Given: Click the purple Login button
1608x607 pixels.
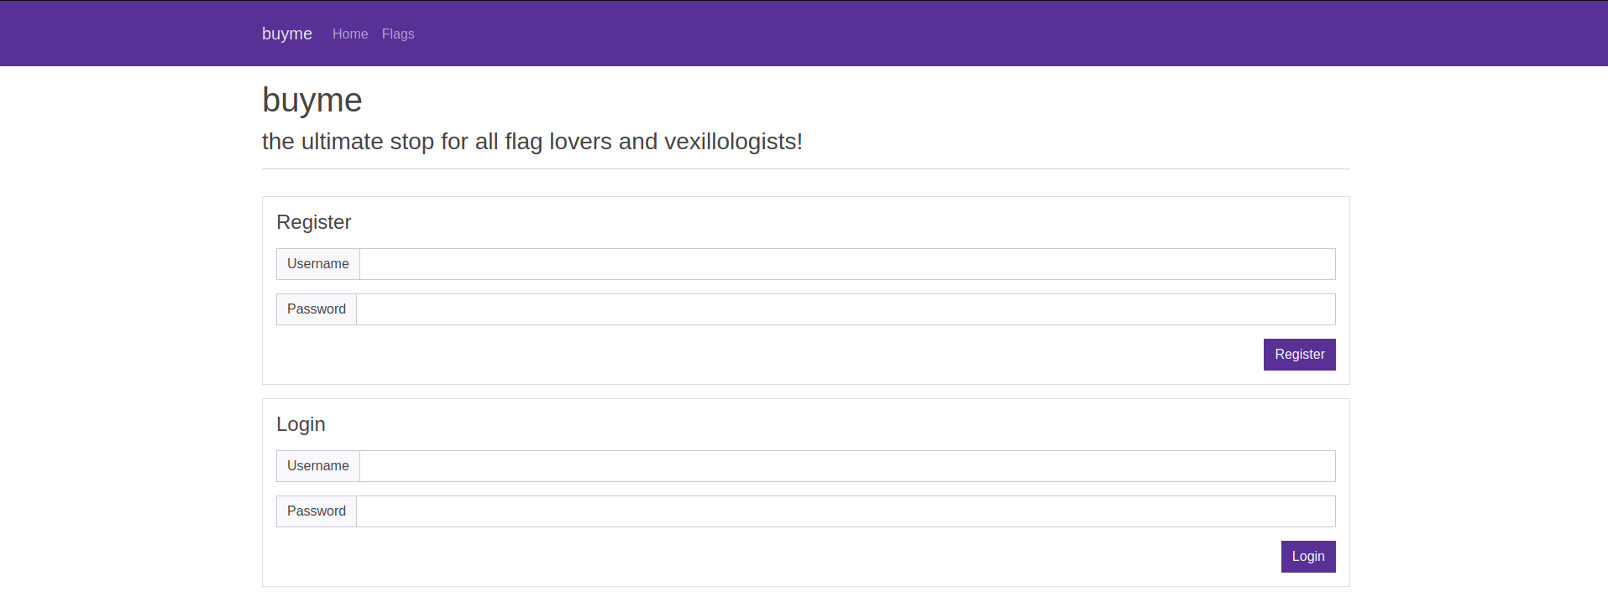Looking at the screenshot, I should pyautogui.click(x=1308, y=557).
